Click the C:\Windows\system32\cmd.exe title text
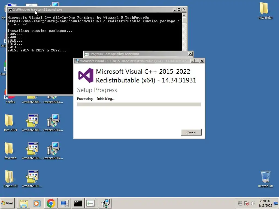Image resolution: width=279 pixels, height=209 pixels. coord(37,10)
